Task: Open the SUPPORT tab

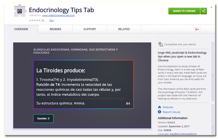Action: tap(90, 29)
